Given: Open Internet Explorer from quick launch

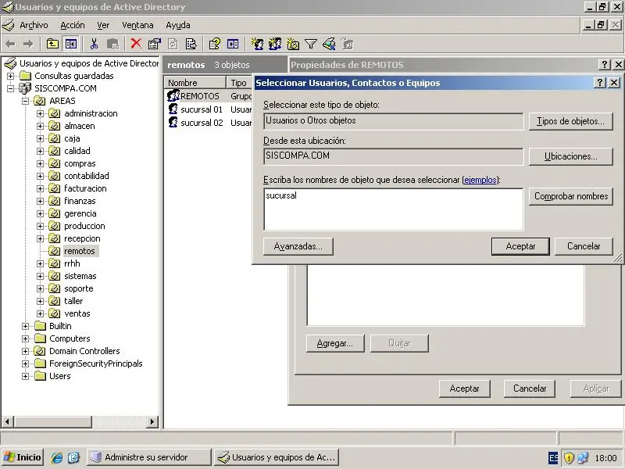Looking at the screenshot, I should pyautogui.click(x=56, y=457).
